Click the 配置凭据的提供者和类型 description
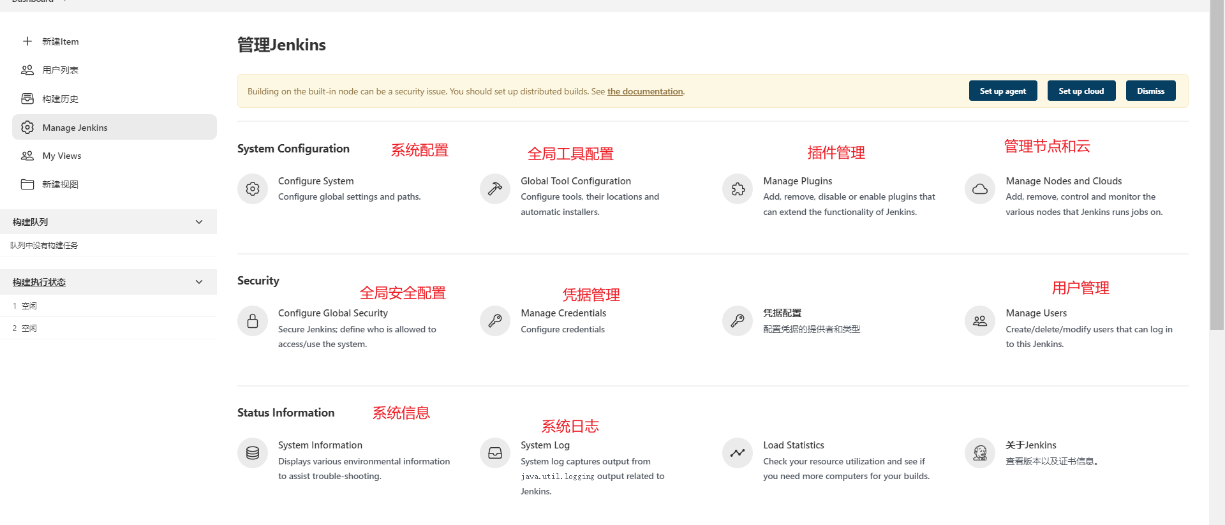Screen dimensions: 1225x525 pyautogui.click(x=812, y=329)
